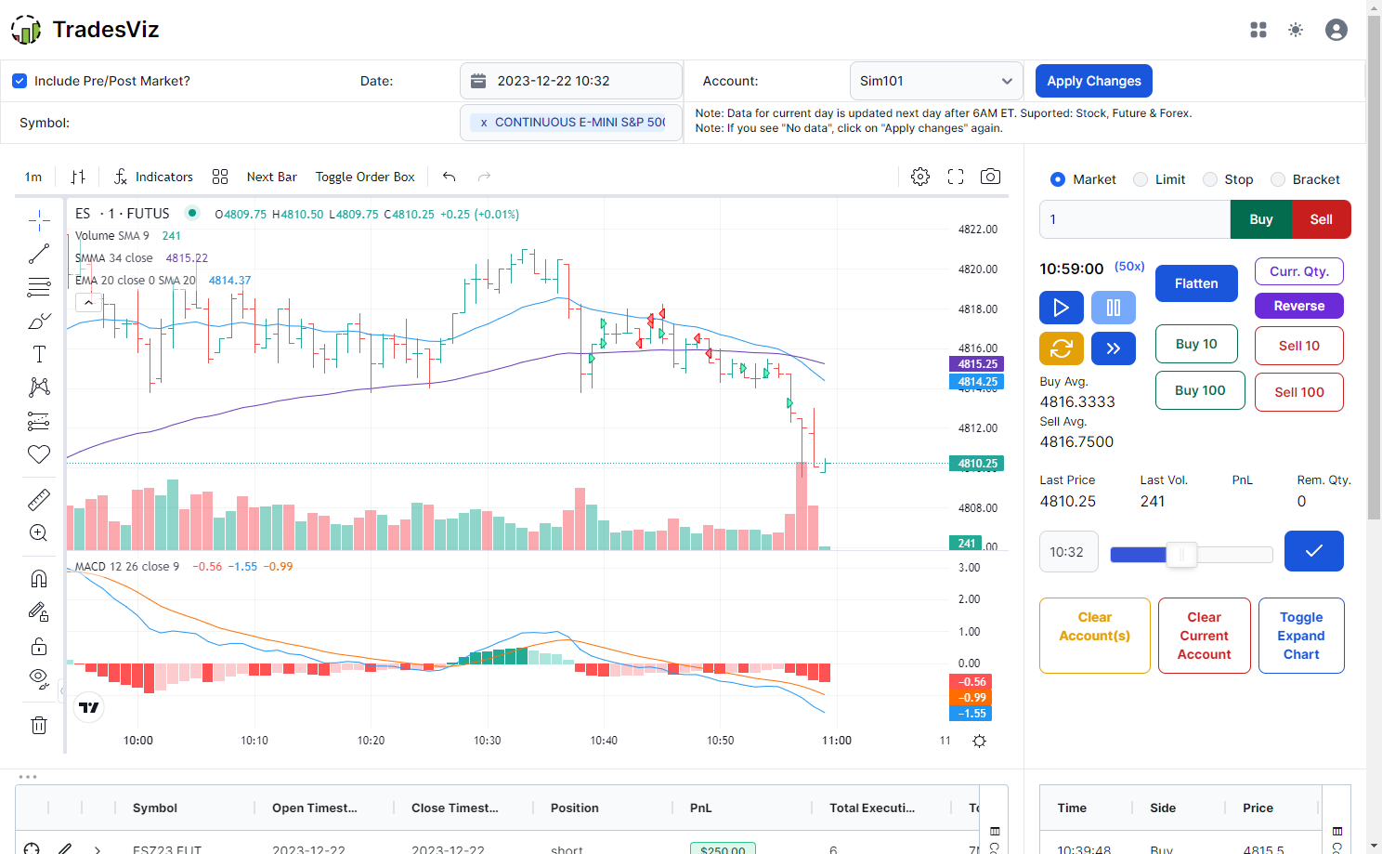The height and width of the screenshot is (854, 1382).
Task: Take a chart screenshot via camera icon
Action: point(990,176)
